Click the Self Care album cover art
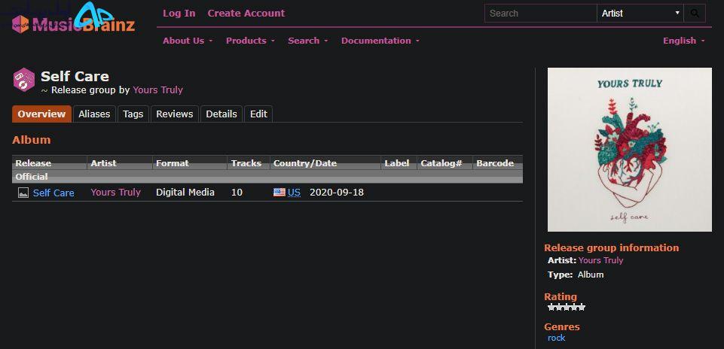Image resolution: width=724 pixels, height=349 pixels. (630, 150)
